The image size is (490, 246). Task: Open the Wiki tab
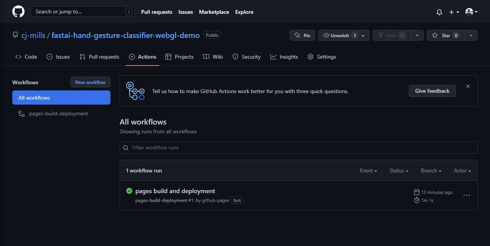(213, 57)
